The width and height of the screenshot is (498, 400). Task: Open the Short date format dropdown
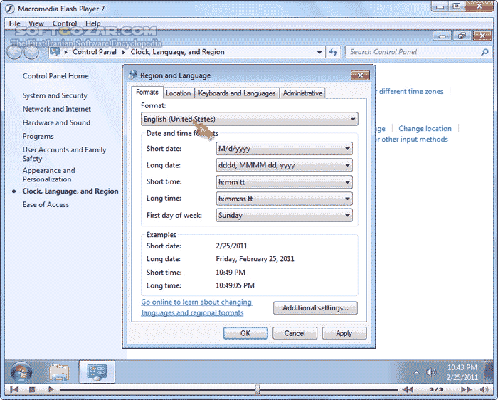click(x=284, y=149)
